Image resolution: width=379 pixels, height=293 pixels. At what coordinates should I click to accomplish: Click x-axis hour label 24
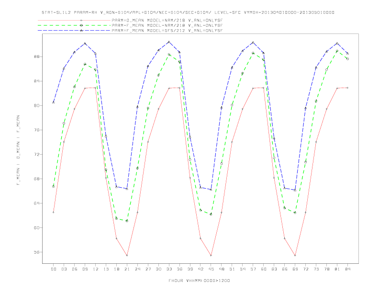(137, 269)
